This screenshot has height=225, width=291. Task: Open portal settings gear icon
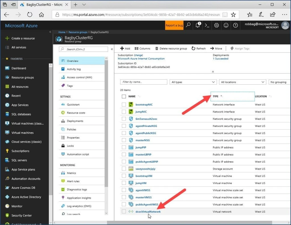click(217, 25)
